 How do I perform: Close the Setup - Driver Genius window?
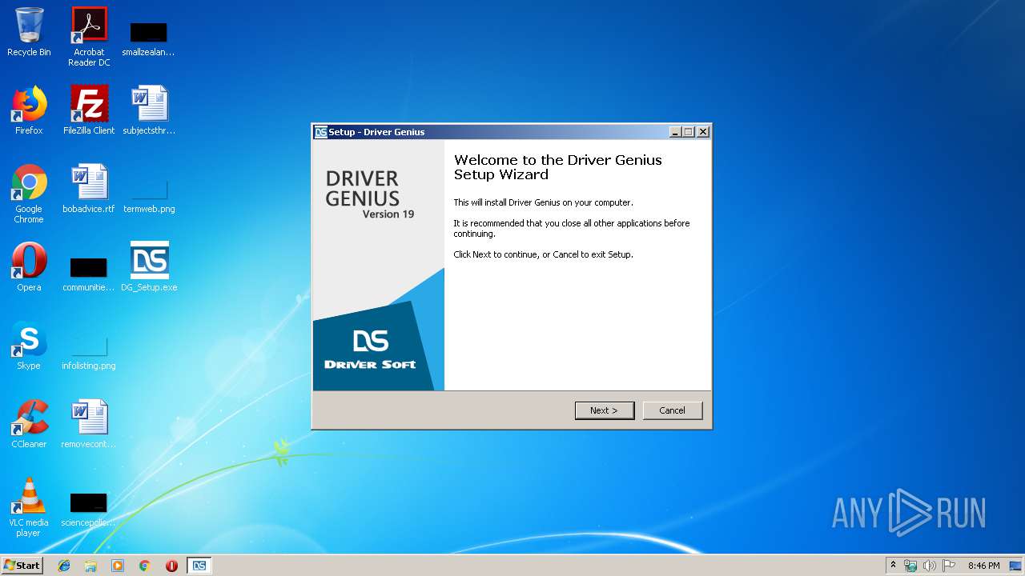703,132
